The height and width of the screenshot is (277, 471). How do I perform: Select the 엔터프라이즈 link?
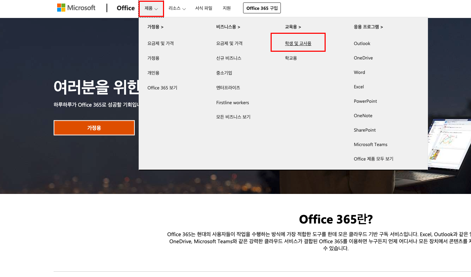[x=228, y=88]
